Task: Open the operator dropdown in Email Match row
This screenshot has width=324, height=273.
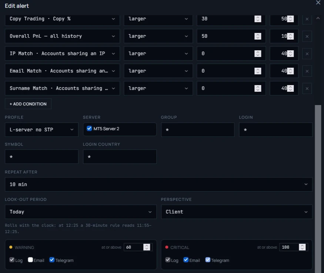Action: 158,71
